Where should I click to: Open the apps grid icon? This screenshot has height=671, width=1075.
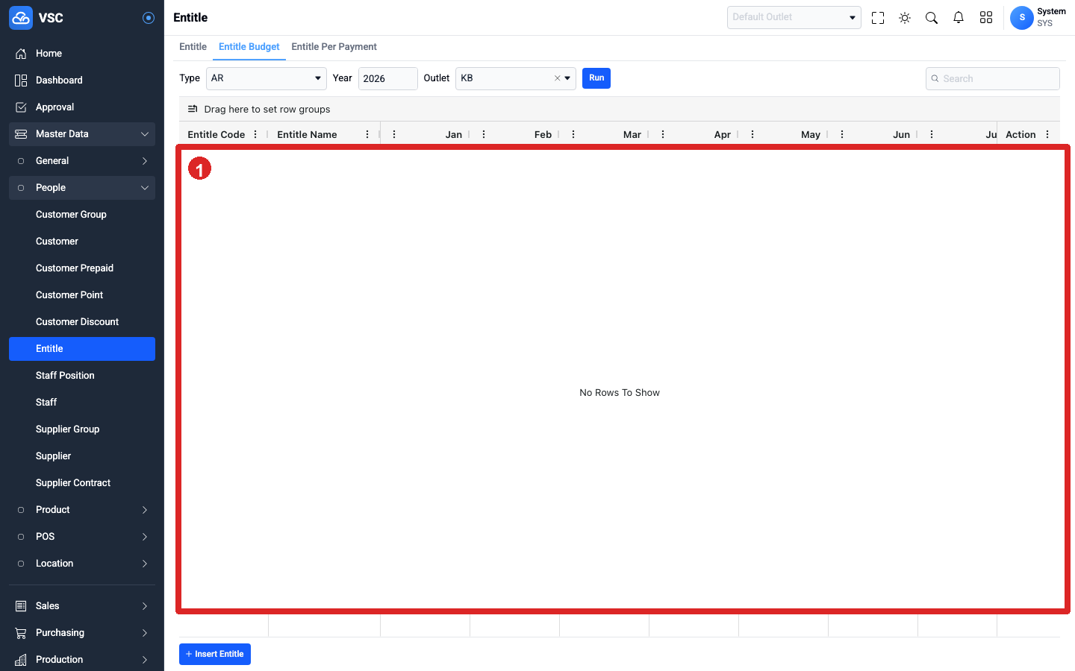[986, 18]
